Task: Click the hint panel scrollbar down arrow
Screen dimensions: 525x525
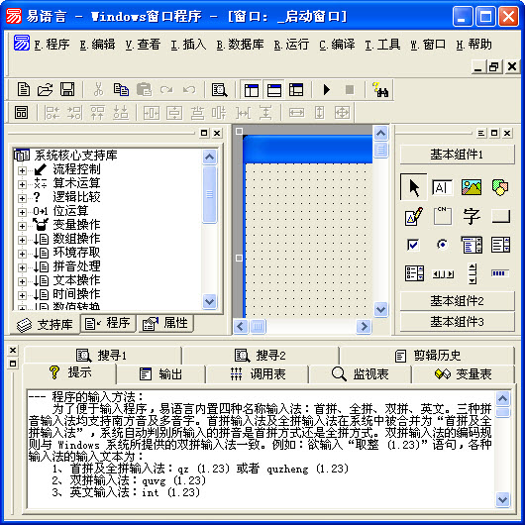Action: click(503, 500)
